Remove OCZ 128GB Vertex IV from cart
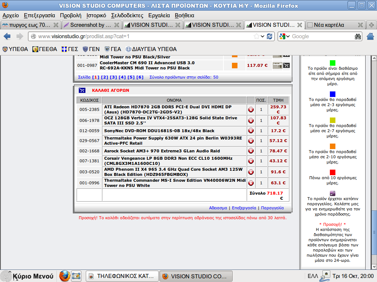377x282 pixels. tap(251, 120)
